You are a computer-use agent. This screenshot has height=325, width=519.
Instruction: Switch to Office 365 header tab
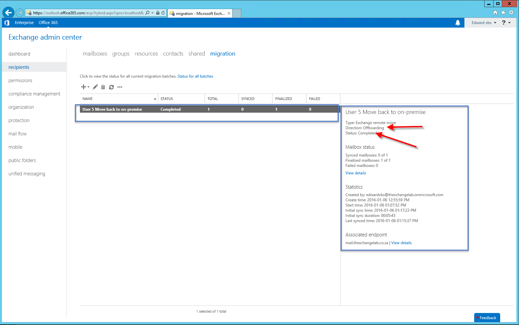point(48,23)
